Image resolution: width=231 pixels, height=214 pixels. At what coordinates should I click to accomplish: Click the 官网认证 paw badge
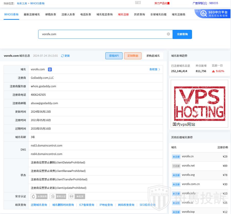click(x=58, y=197)
